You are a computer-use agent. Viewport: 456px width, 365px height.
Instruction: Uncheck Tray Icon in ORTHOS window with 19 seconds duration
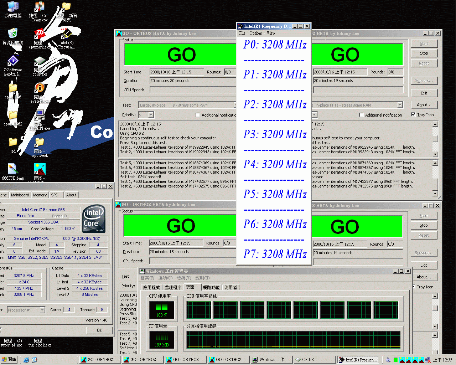pos(413,115)
